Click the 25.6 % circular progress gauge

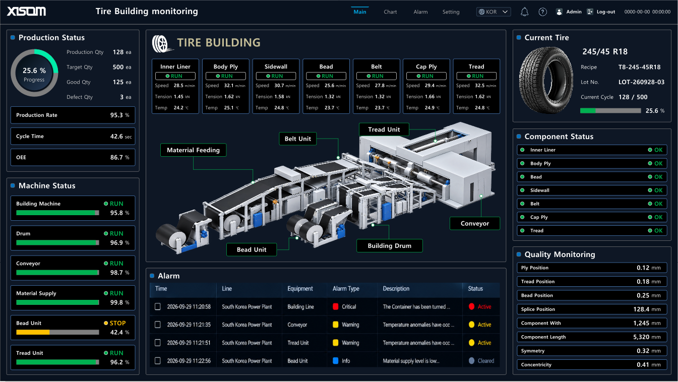click(34, 73)
